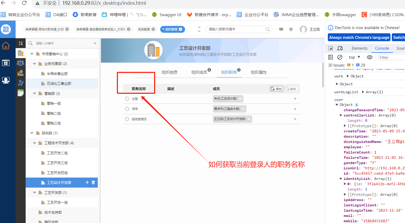The image size is (405, 223).
Task: Click the 添加 button
Action: point(277,89)
